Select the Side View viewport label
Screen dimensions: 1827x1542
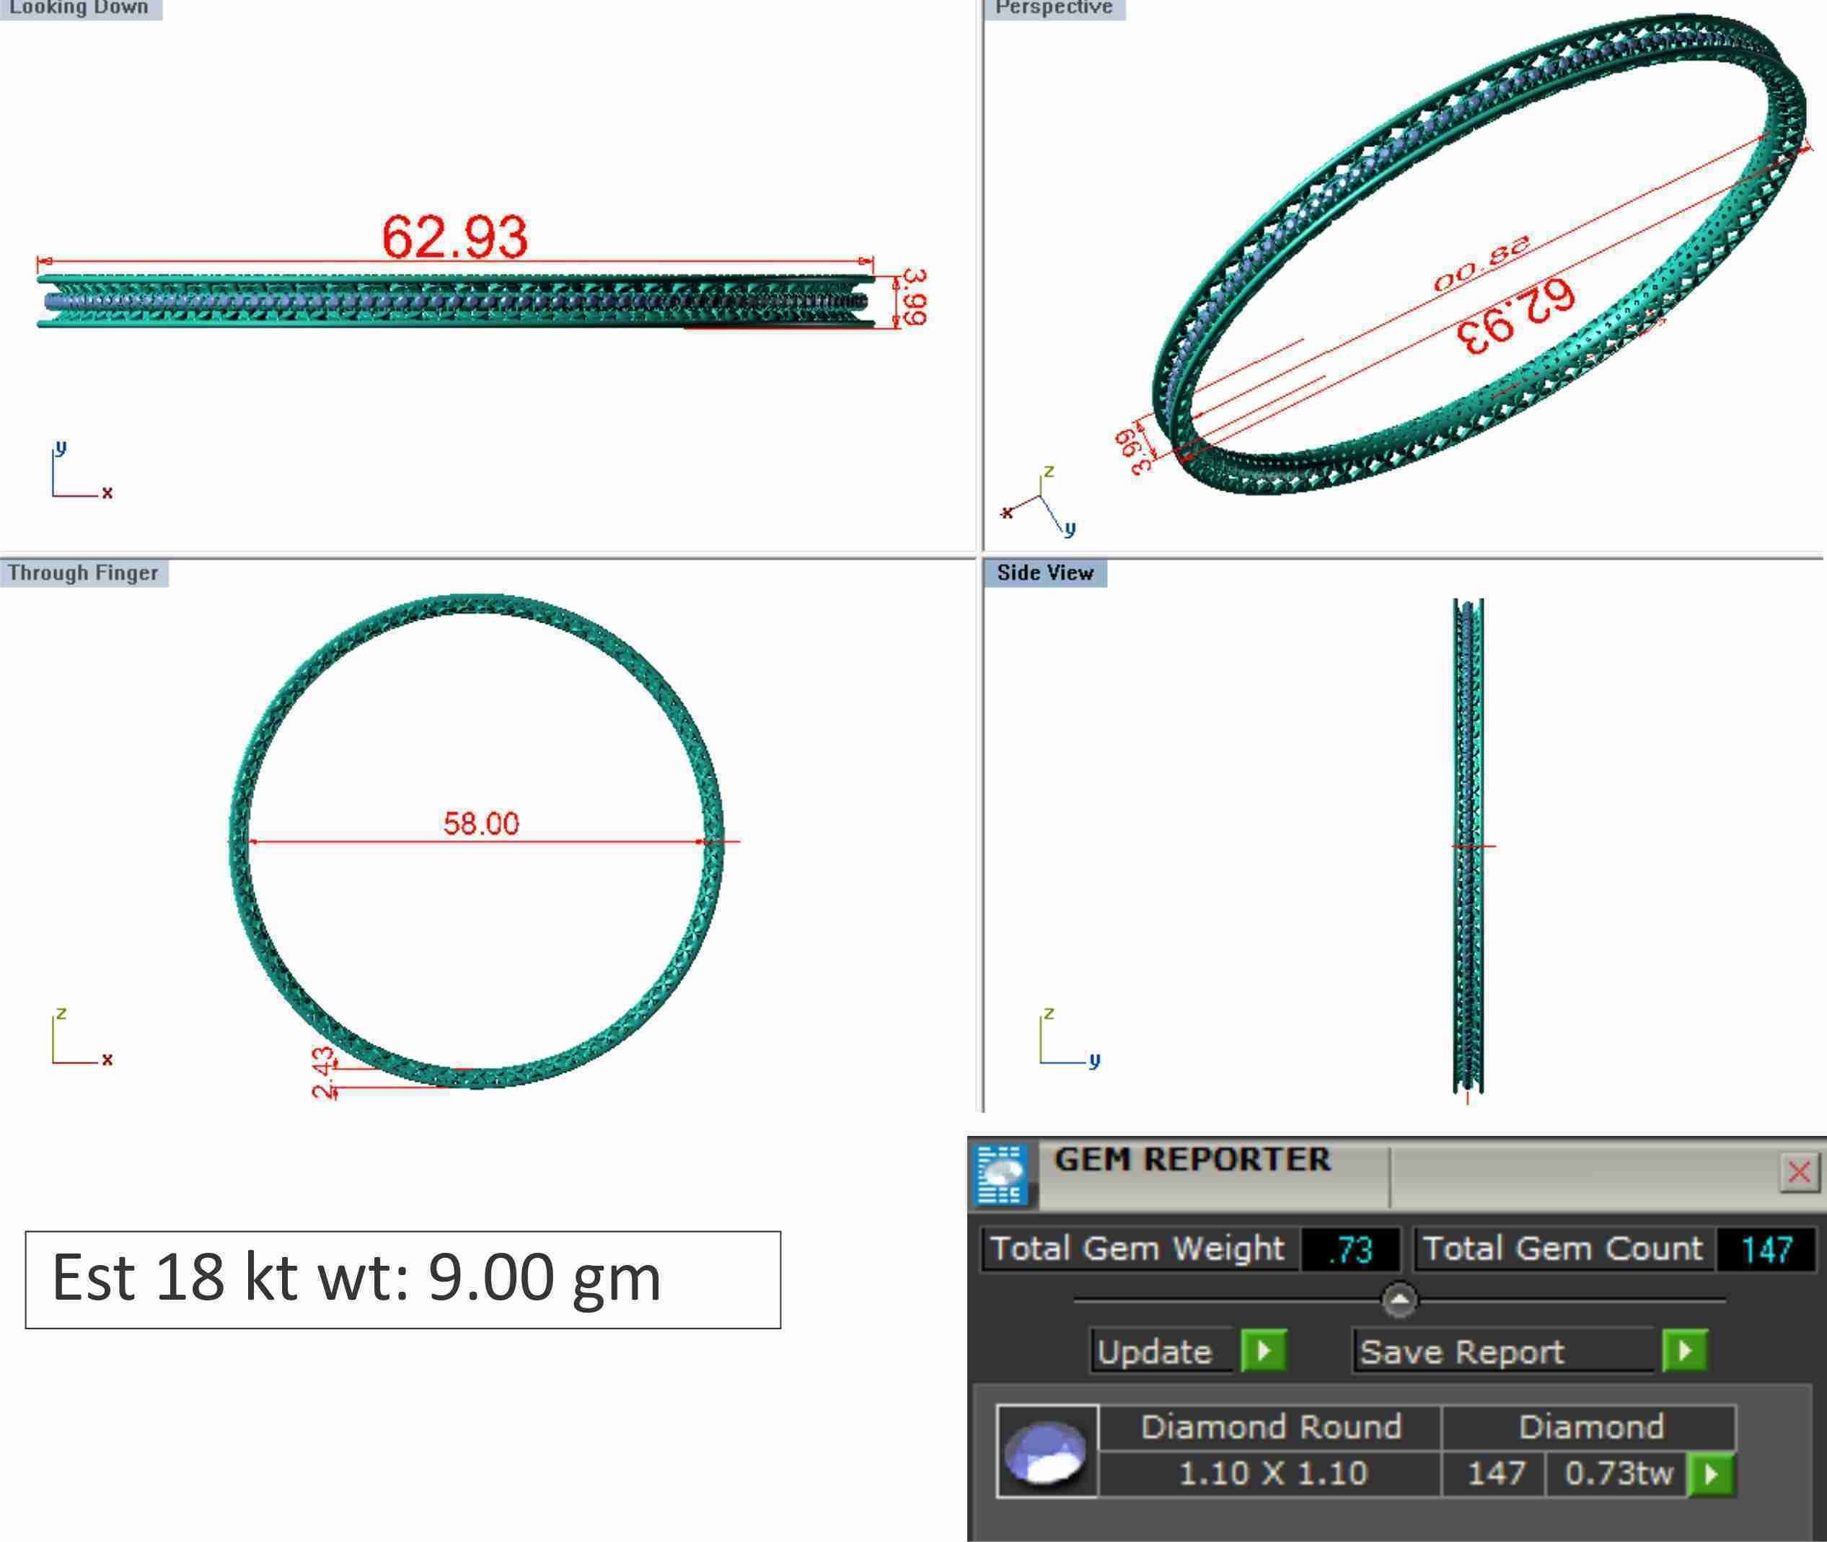(1046, 573)
